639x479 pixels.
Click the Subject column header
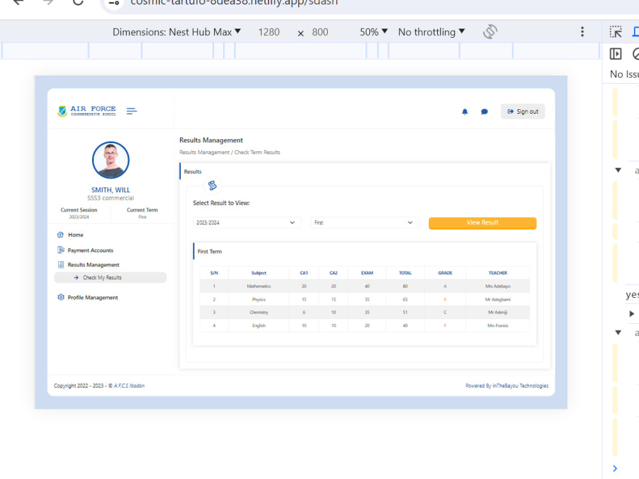259,273
